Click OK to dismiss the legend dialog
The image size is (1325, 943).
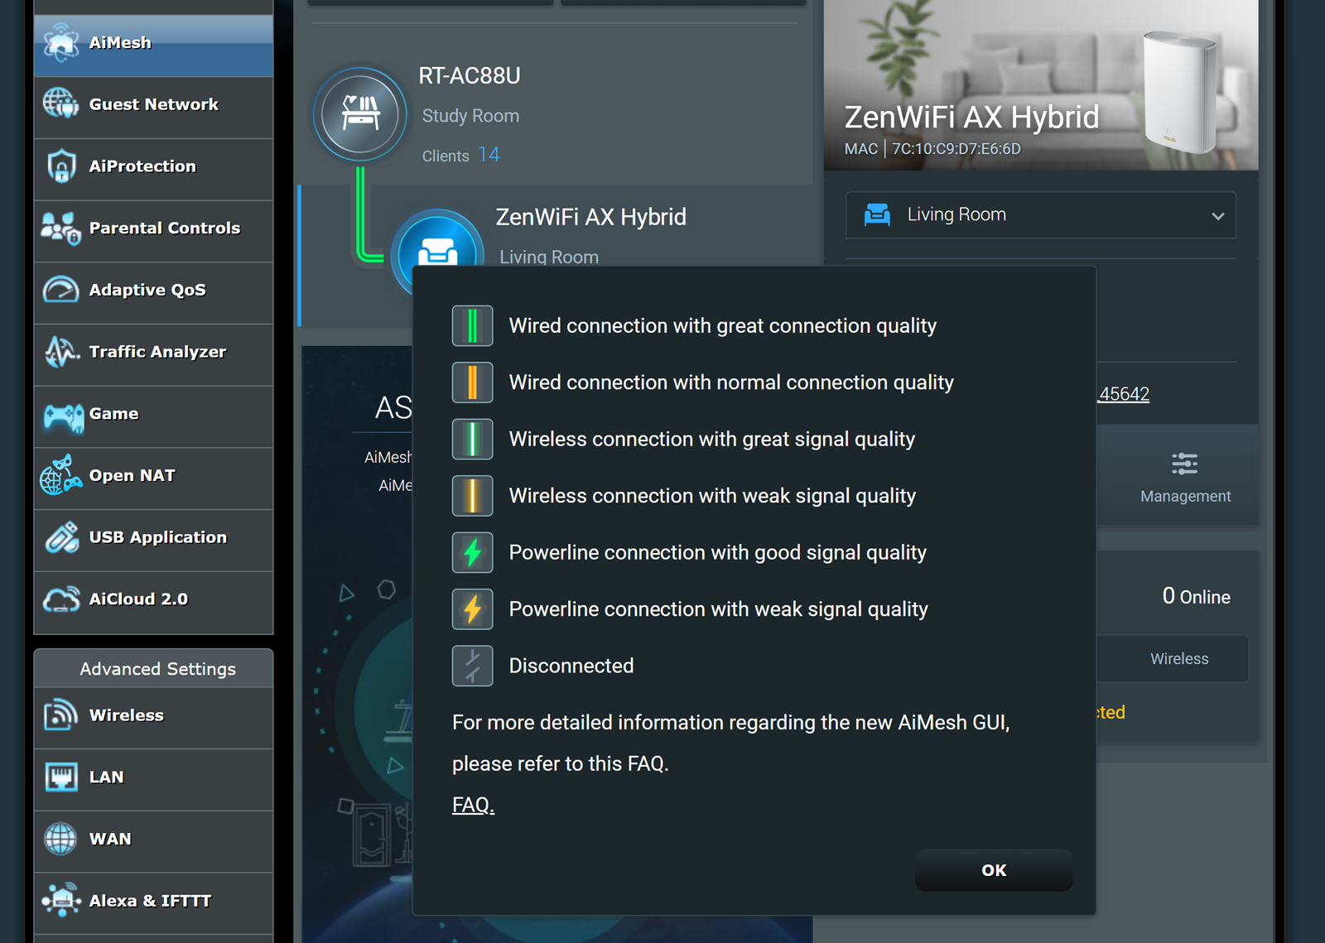click(994, 870)
